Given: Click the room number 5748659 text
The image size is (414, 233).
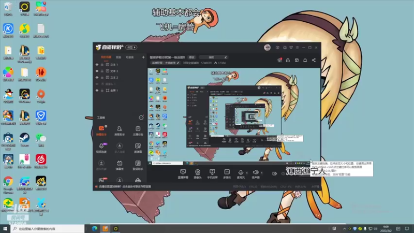Looking at the screenshot, I should pos(206,63).
